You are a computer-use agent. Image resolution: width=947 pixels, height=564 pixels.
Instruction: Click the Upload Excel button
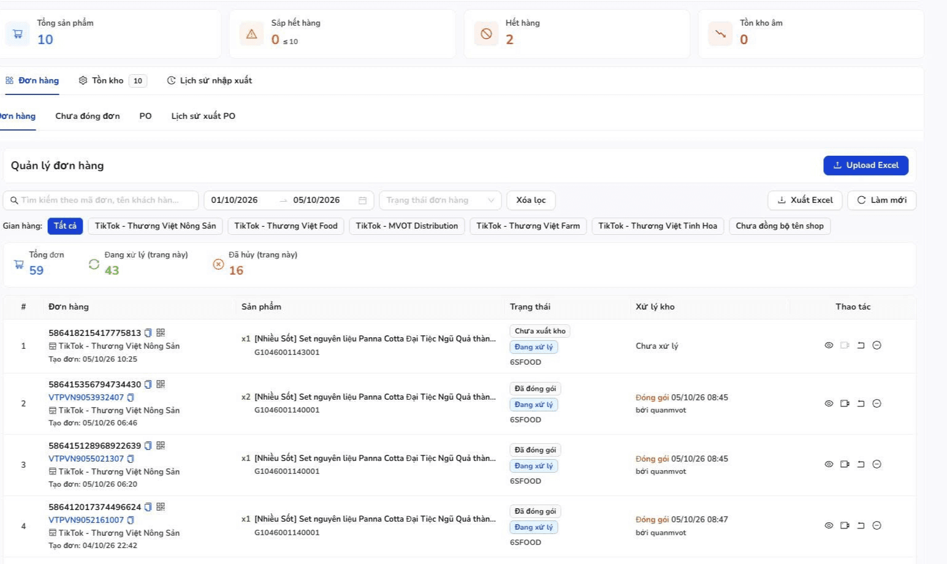coord(865,166)
